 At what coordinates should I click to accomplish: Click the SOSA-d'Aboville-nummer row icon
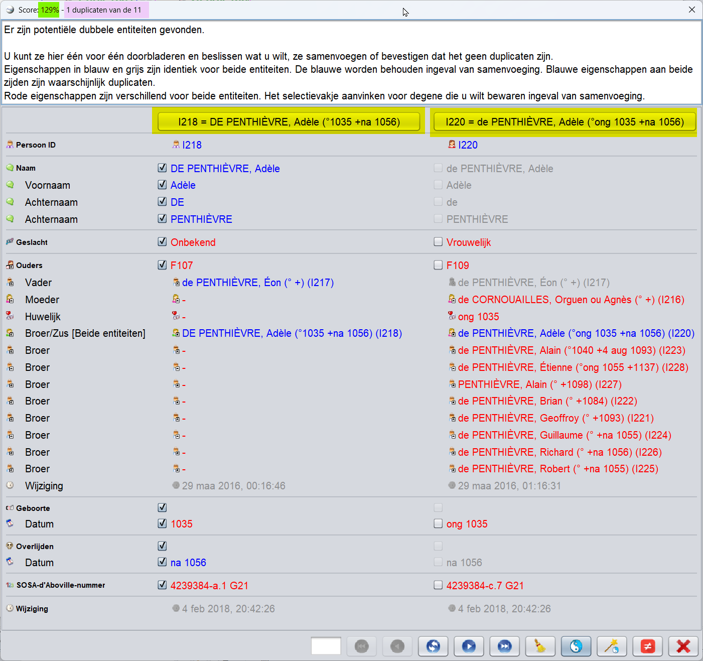pyautogui.click(x=10, y=585)
